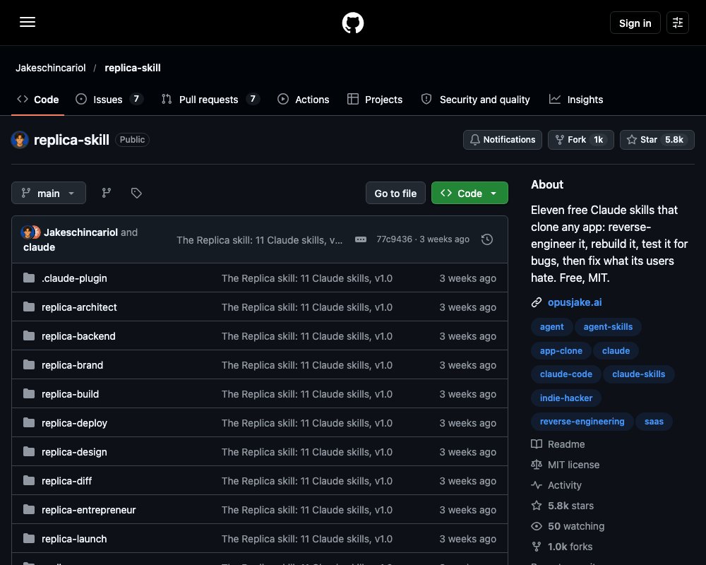
Task: View the 1.0k forks list
Action: [562, 547]
